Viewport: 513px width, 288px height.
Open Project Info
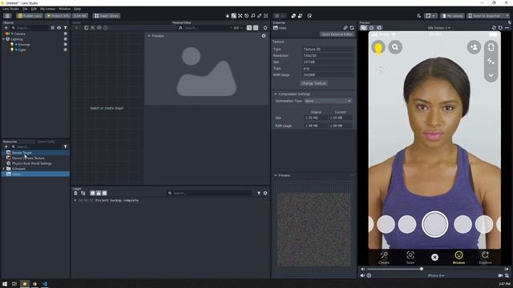[x=58, y=16]
